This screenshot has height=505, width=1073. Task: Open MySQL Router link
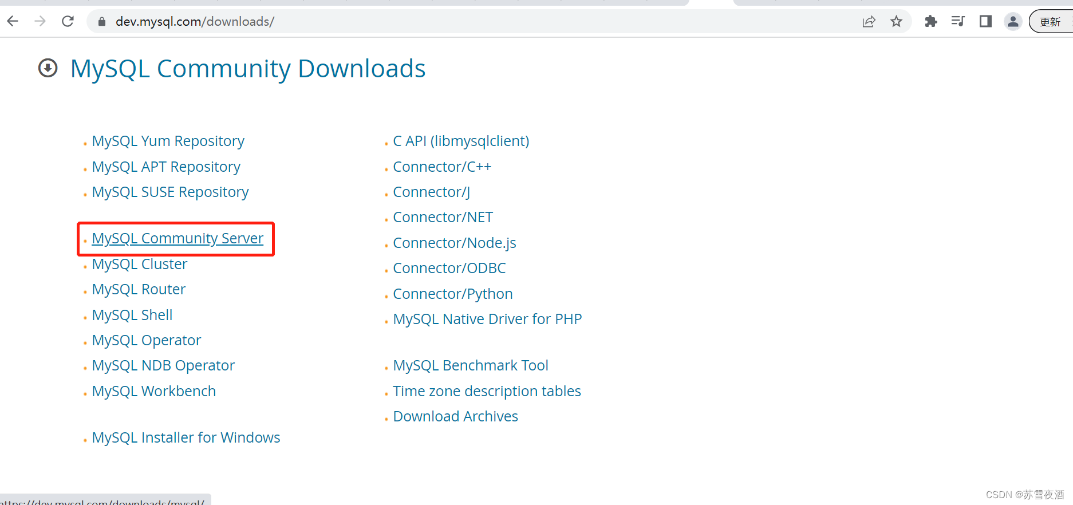pyautogui.click(x=139, y=289)
